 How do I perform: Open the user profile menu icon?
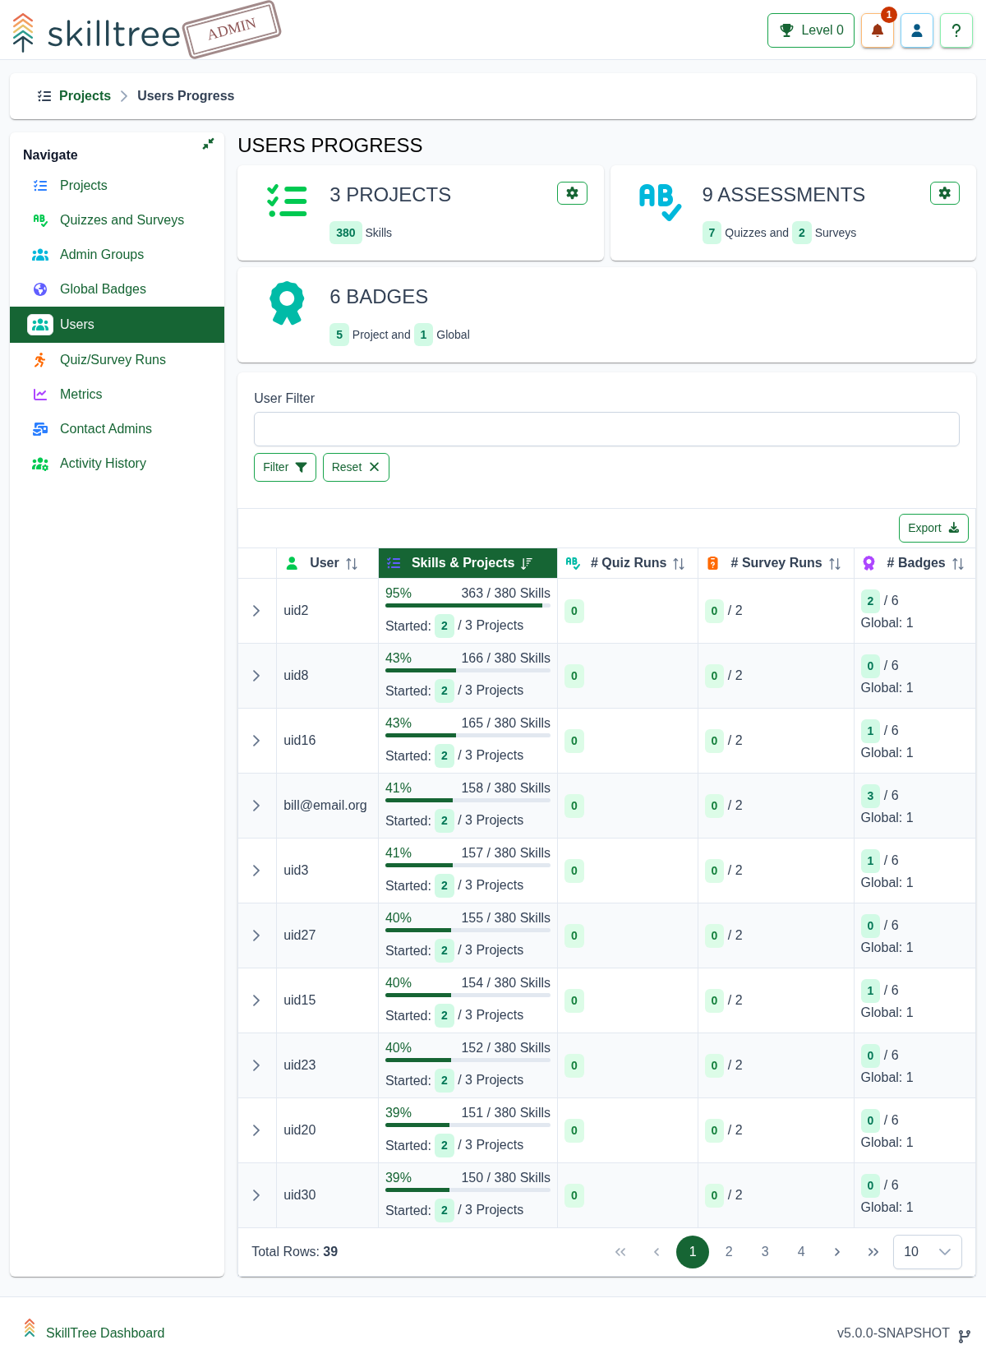(917, 30)
